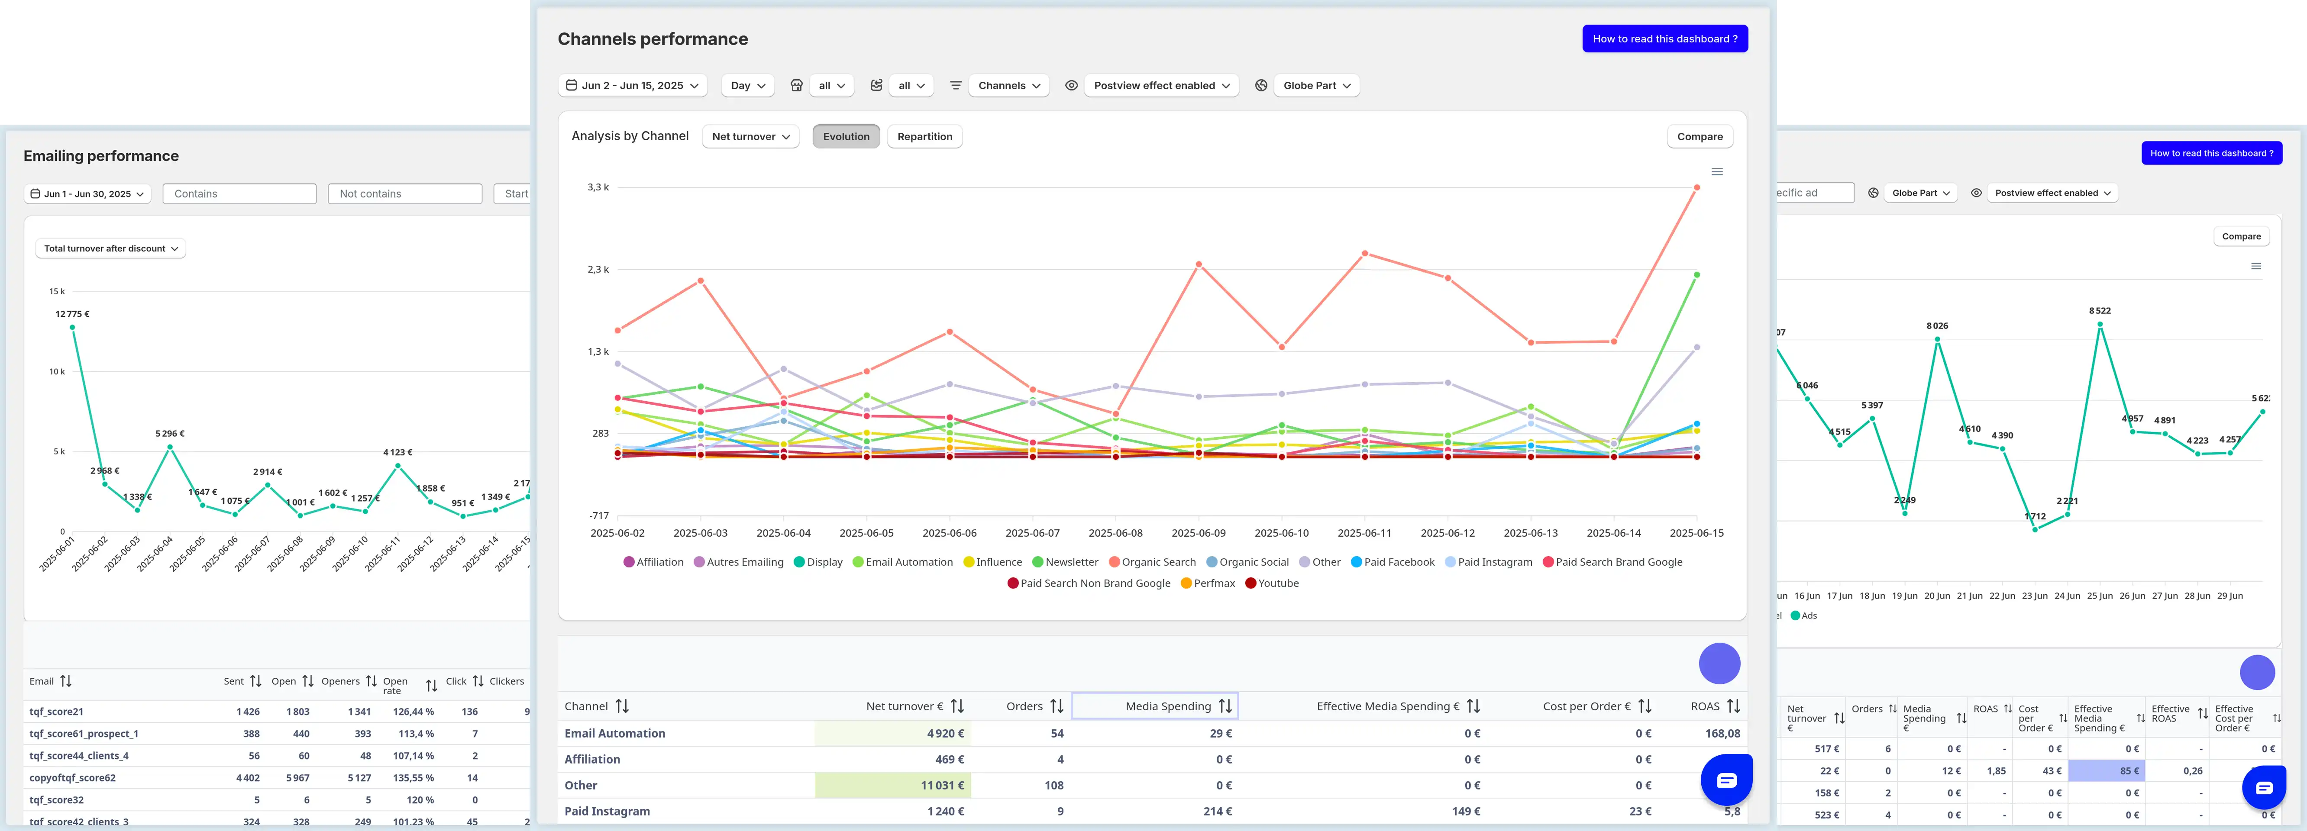Open the Jun 2 - Jun 15, 2025 date picker
The height and width of the screenshot is (831, 2307).
coord(632,86)
